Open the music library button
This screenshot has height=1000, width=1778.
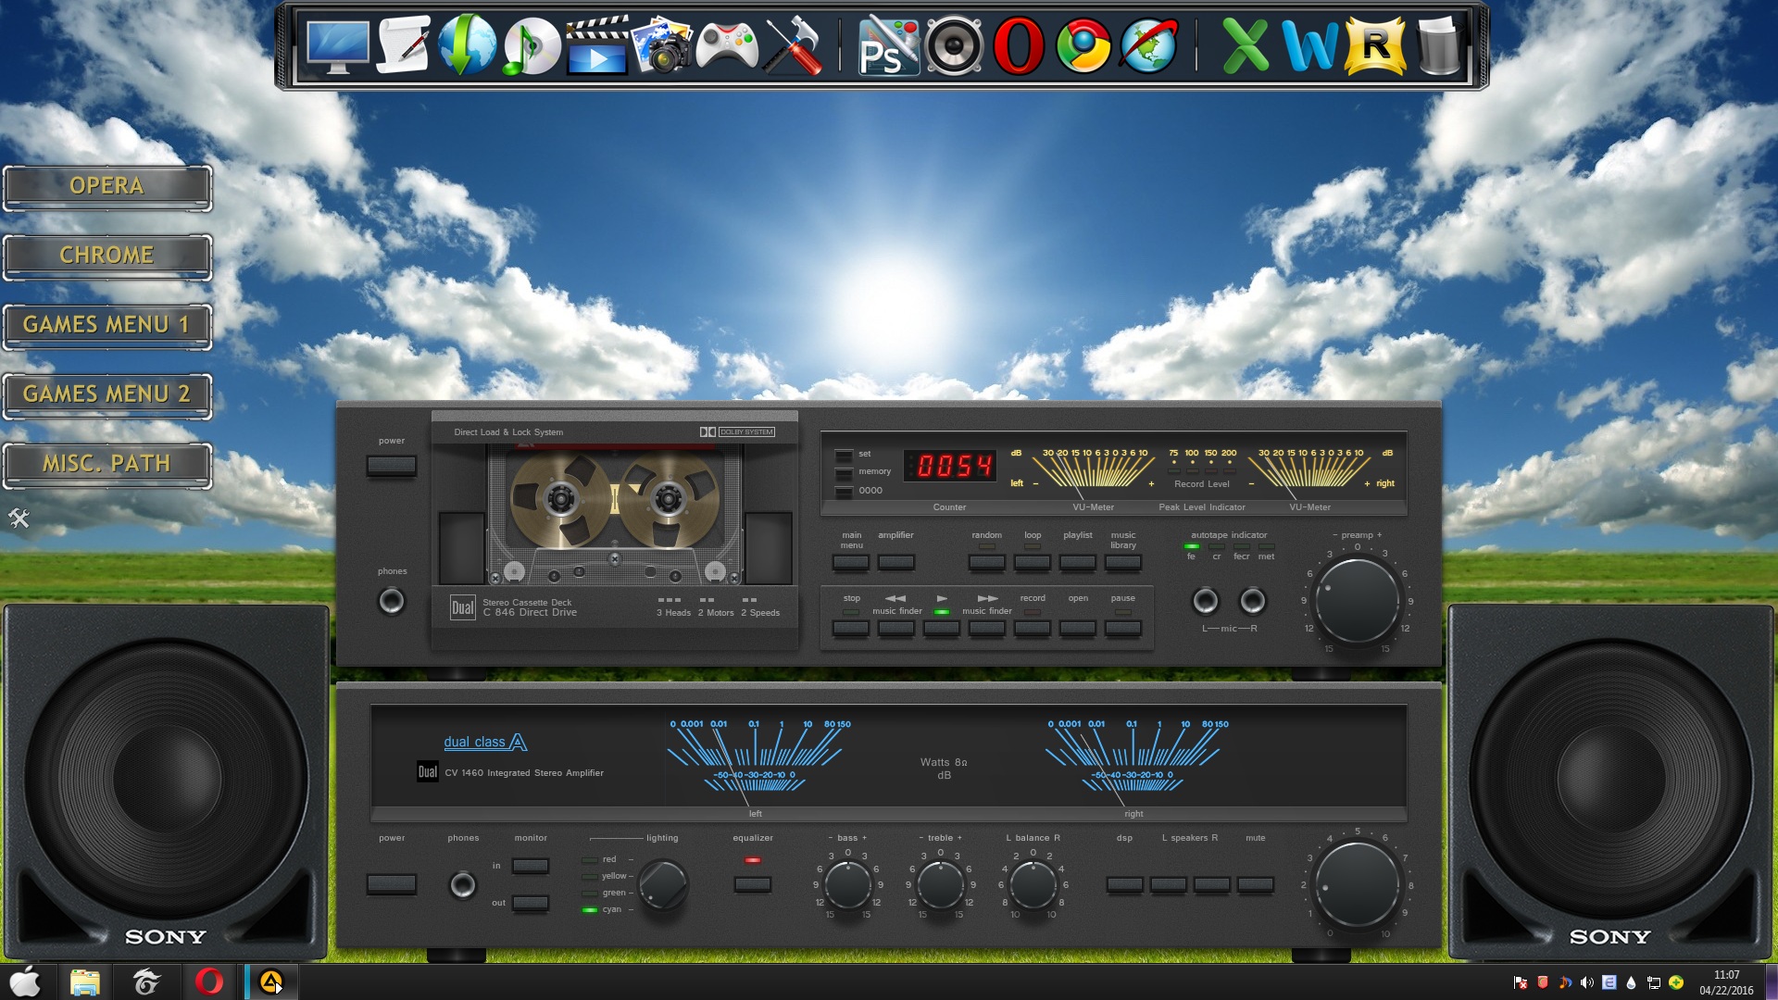(1122, 562)
